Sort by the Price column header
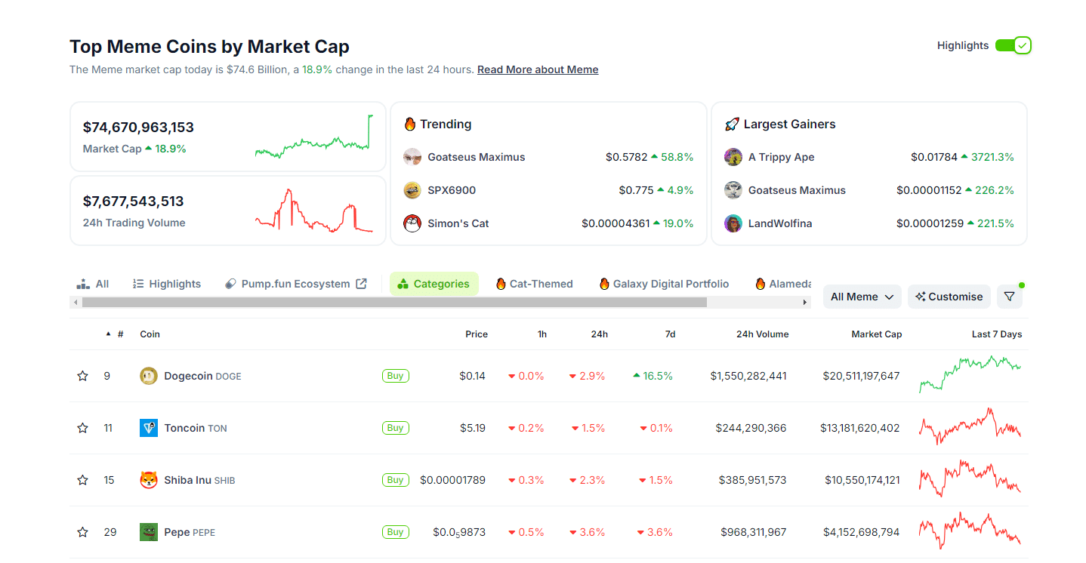Viewport: 1086px width, 563px height. click(476, 334)
